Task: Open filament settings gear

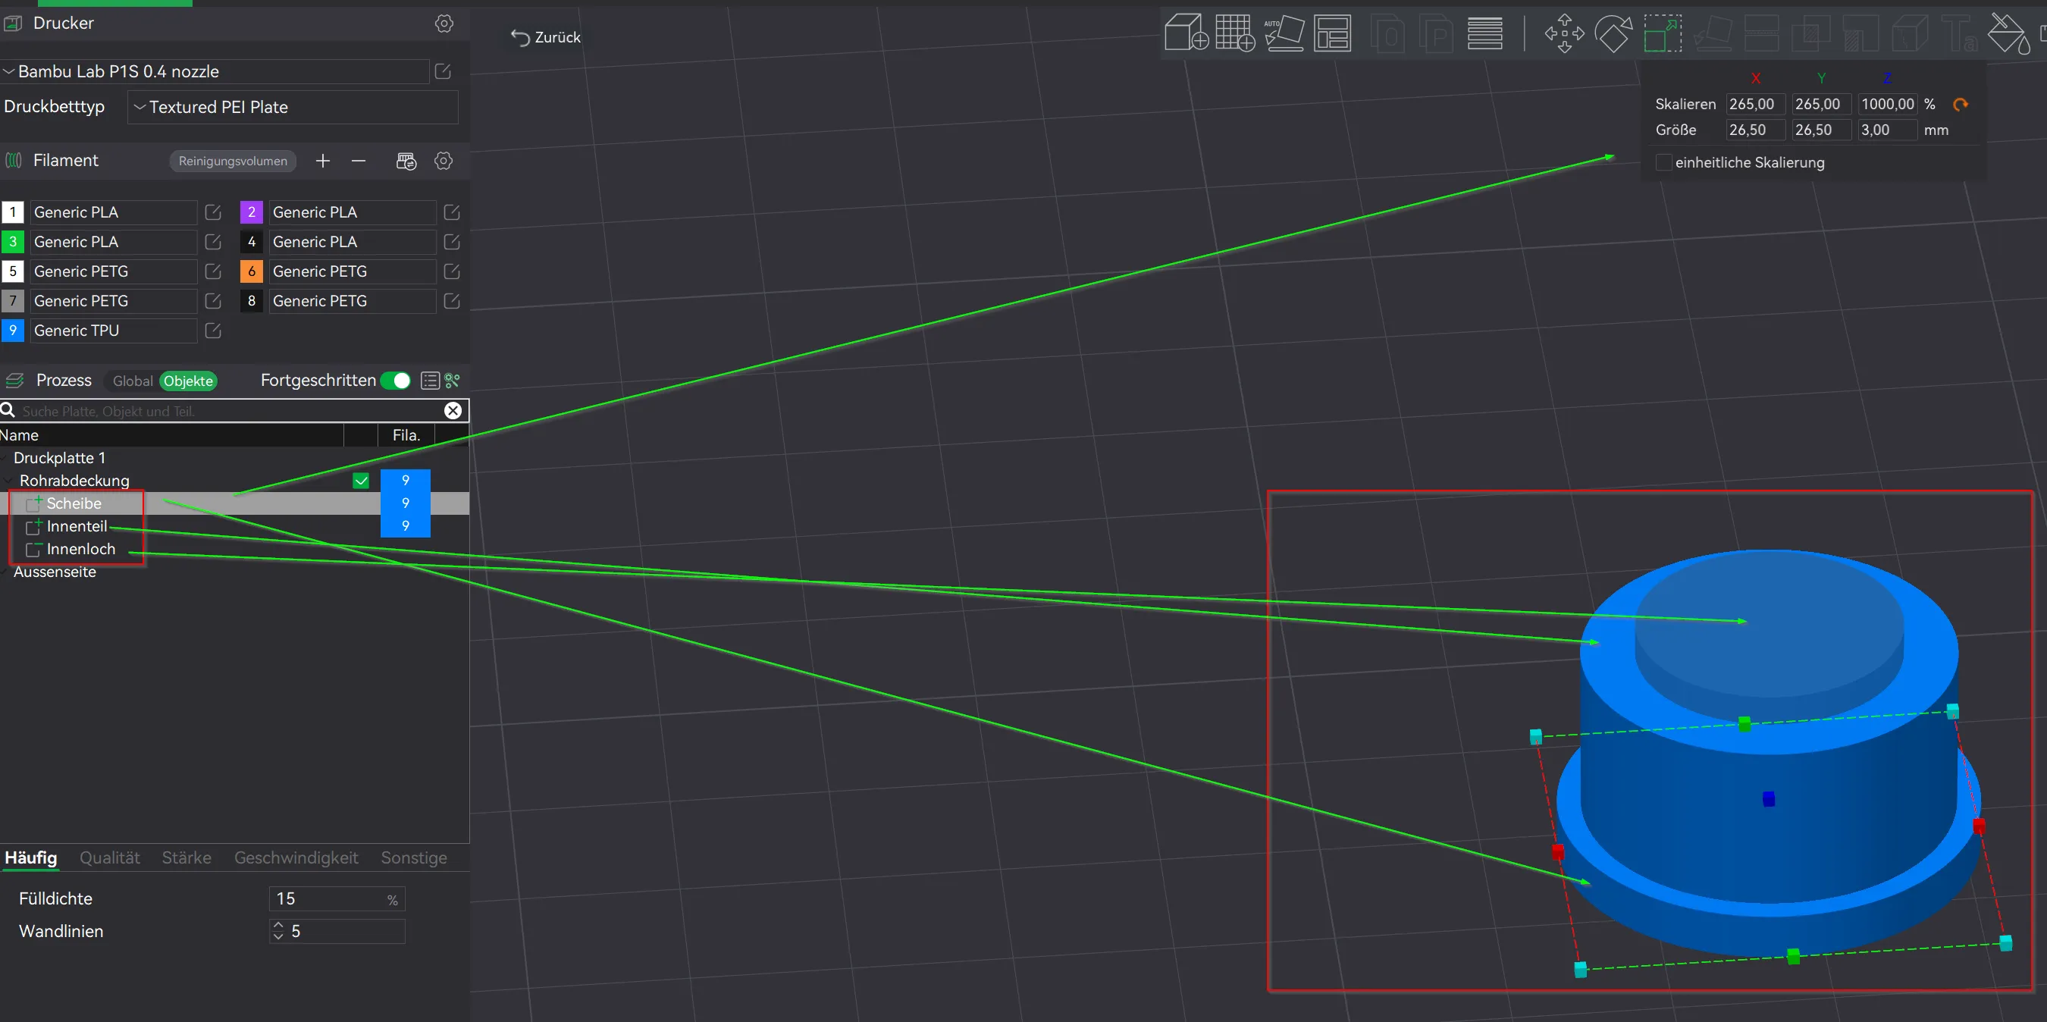Action: tap(444, 161)
